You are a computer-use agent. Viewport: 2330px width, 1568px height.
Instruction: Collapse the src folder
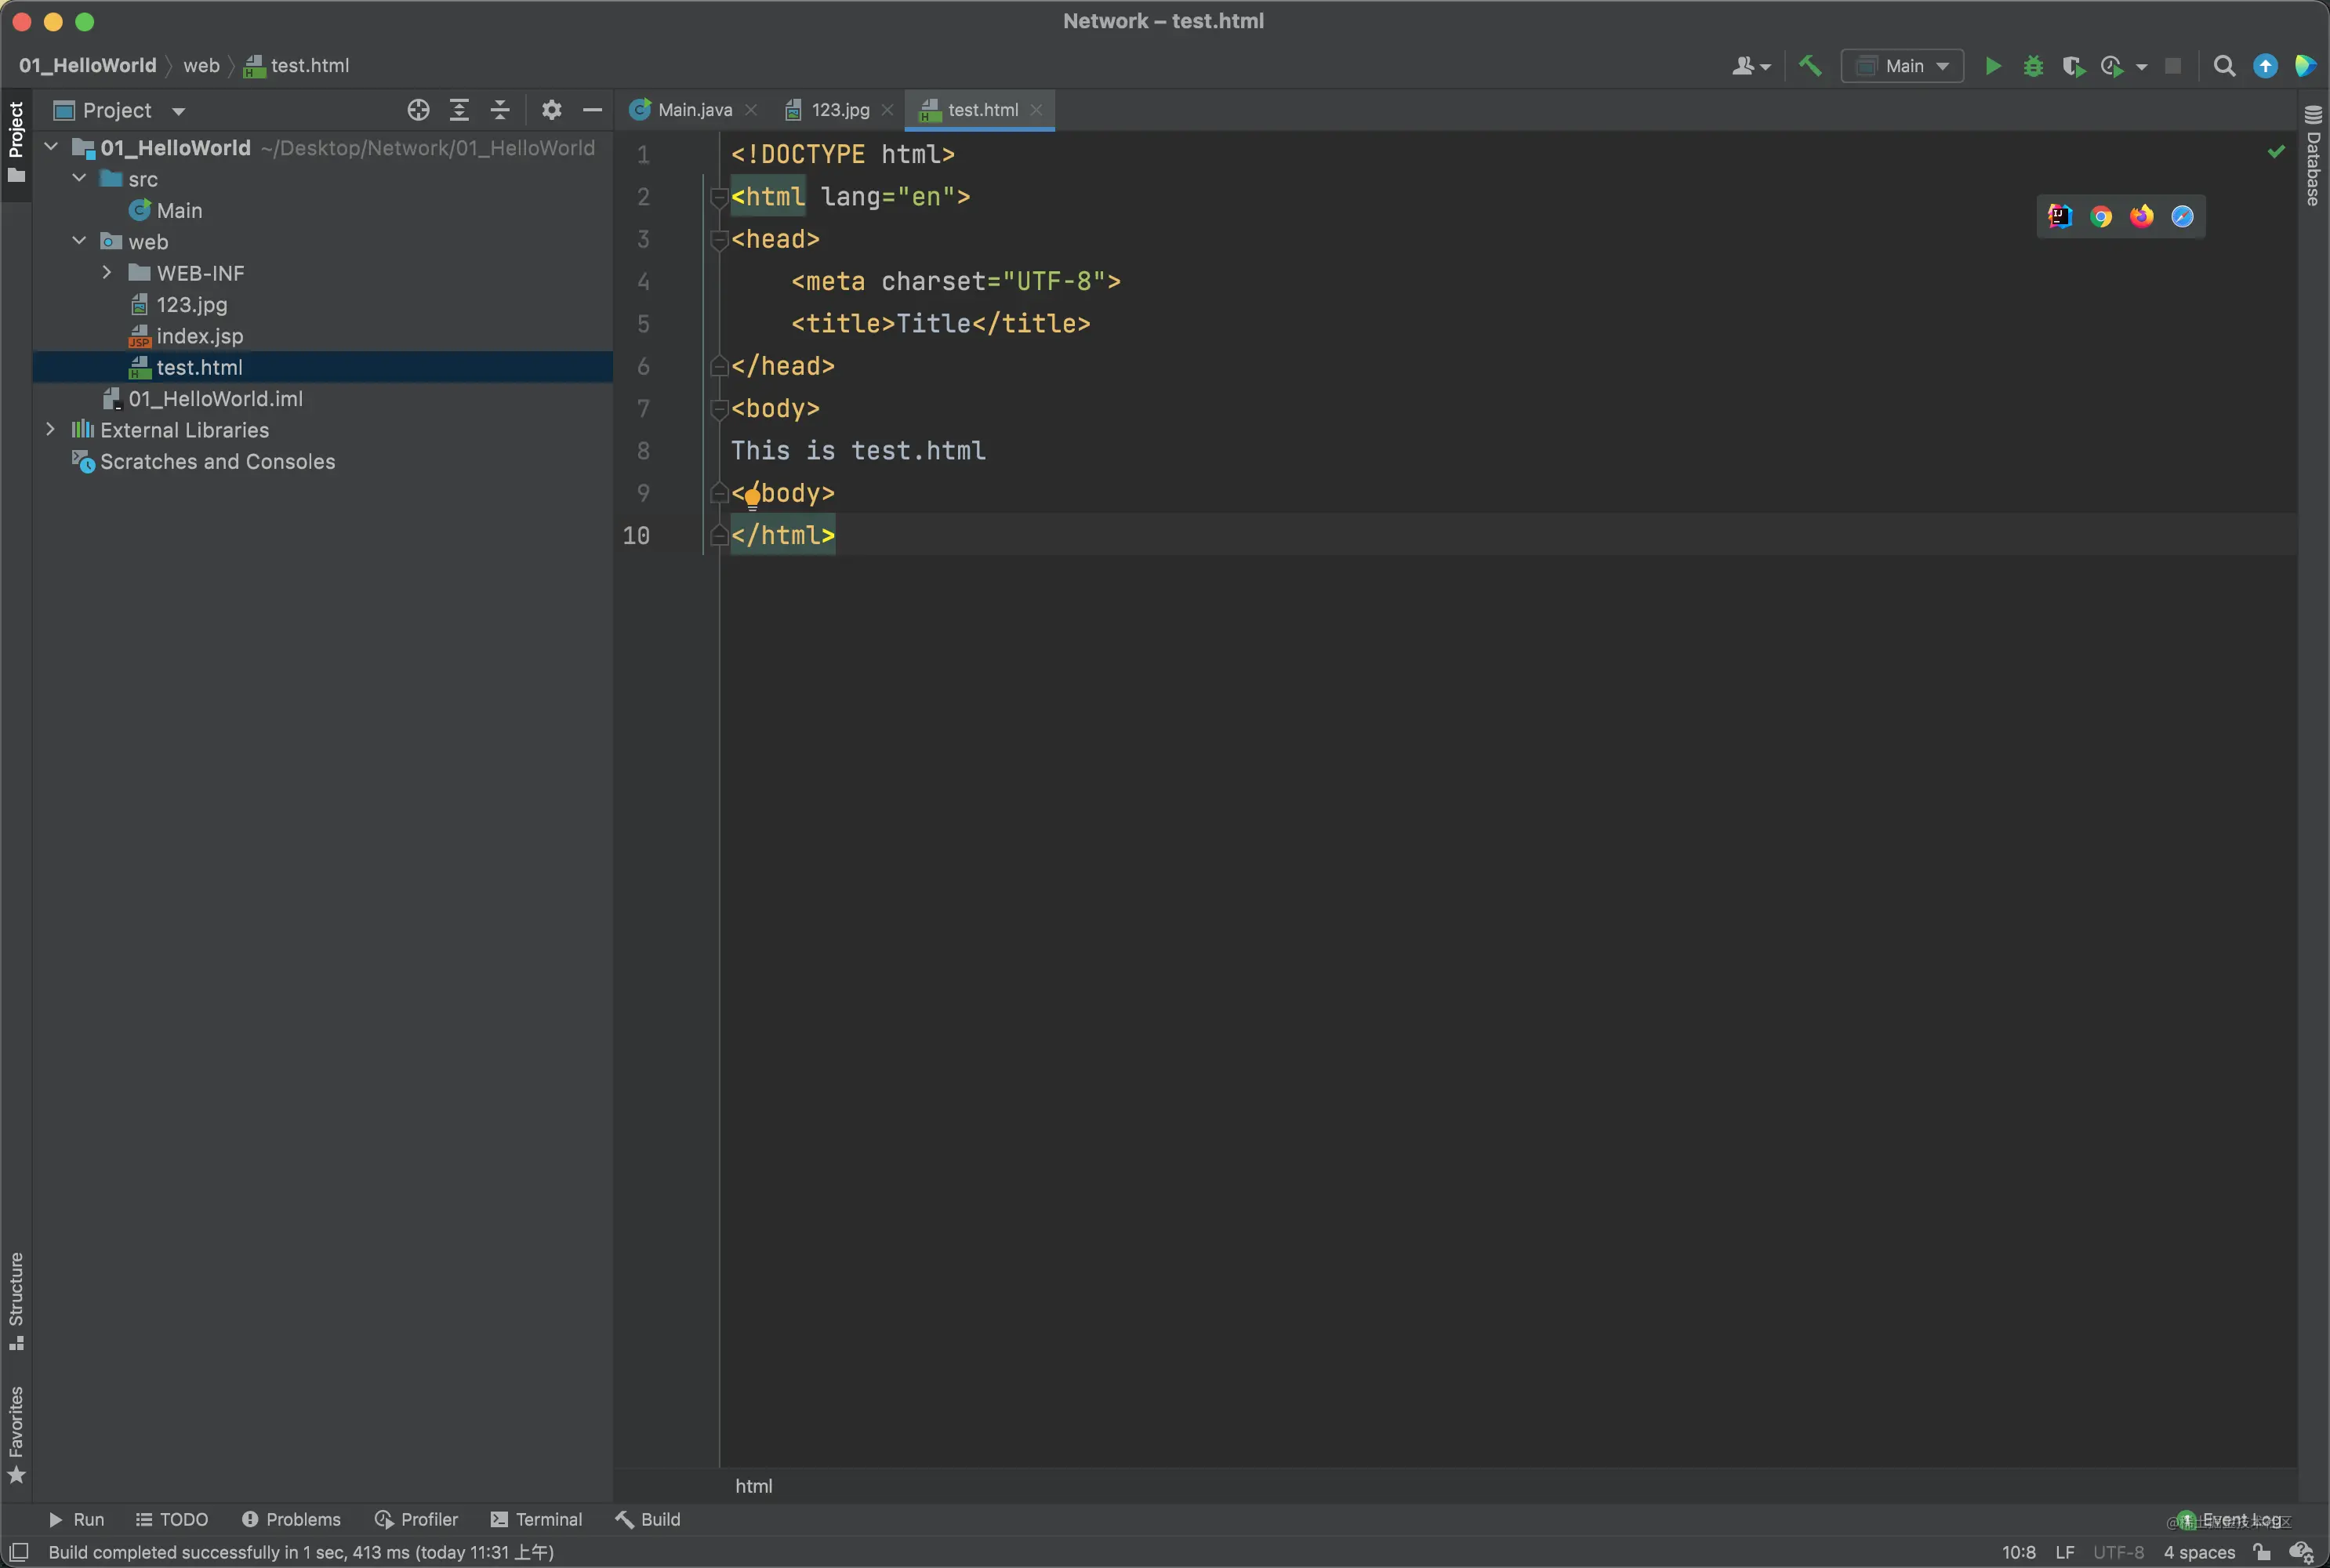(x=79, y=178)
